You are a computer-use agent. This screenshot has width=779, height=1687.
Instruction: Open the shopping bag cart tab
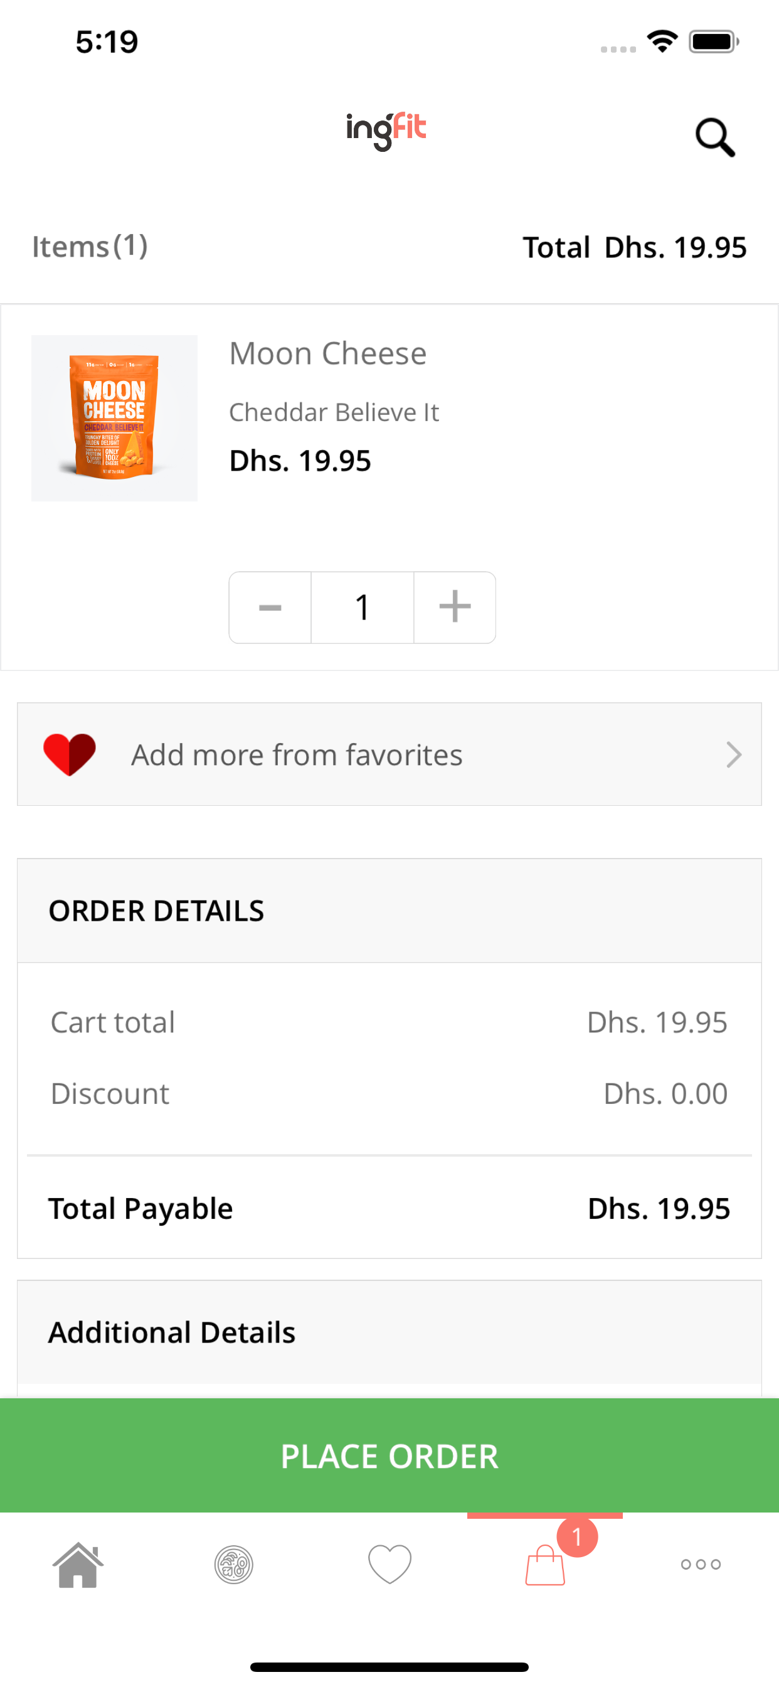[544, 1565]
